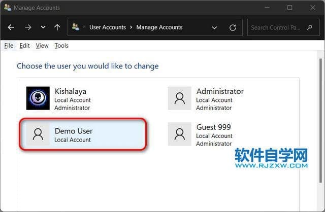Click the Demo User avatar icon
325x212 pixels.
pyautogui.click(x=38, y=134)
